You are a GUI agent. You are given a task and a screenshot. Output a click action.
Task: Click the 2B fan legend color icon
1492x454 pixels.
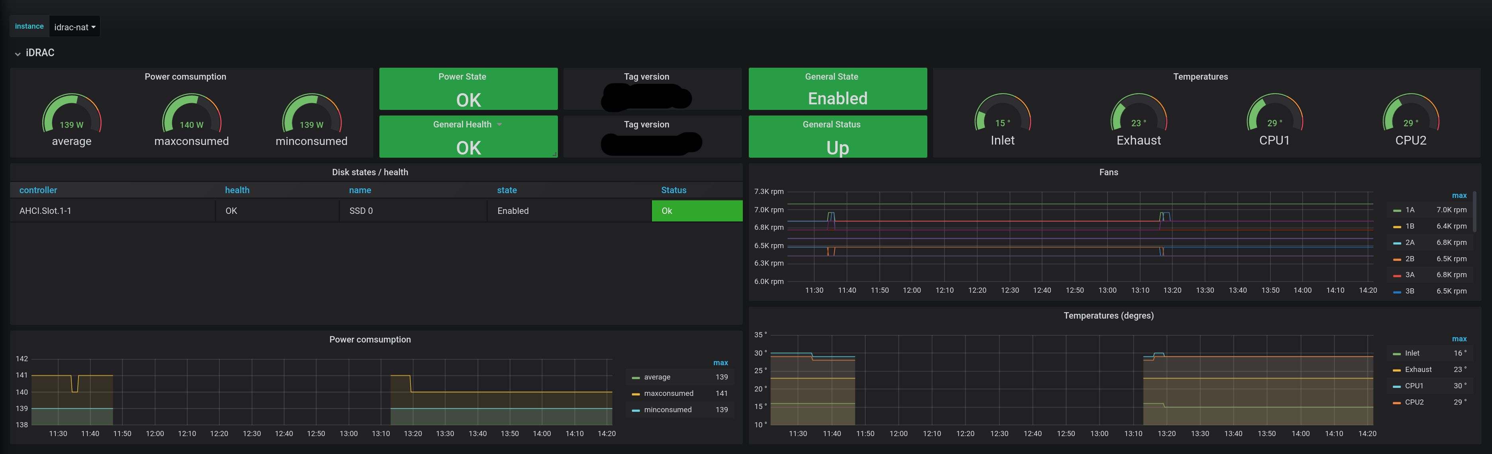(x=1396, y=259)
